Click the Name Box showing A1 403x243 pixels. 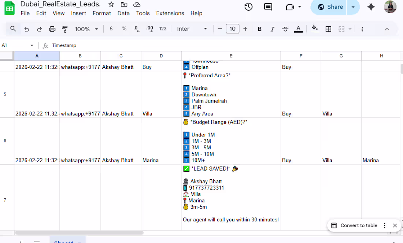click(x=16, y=45)
